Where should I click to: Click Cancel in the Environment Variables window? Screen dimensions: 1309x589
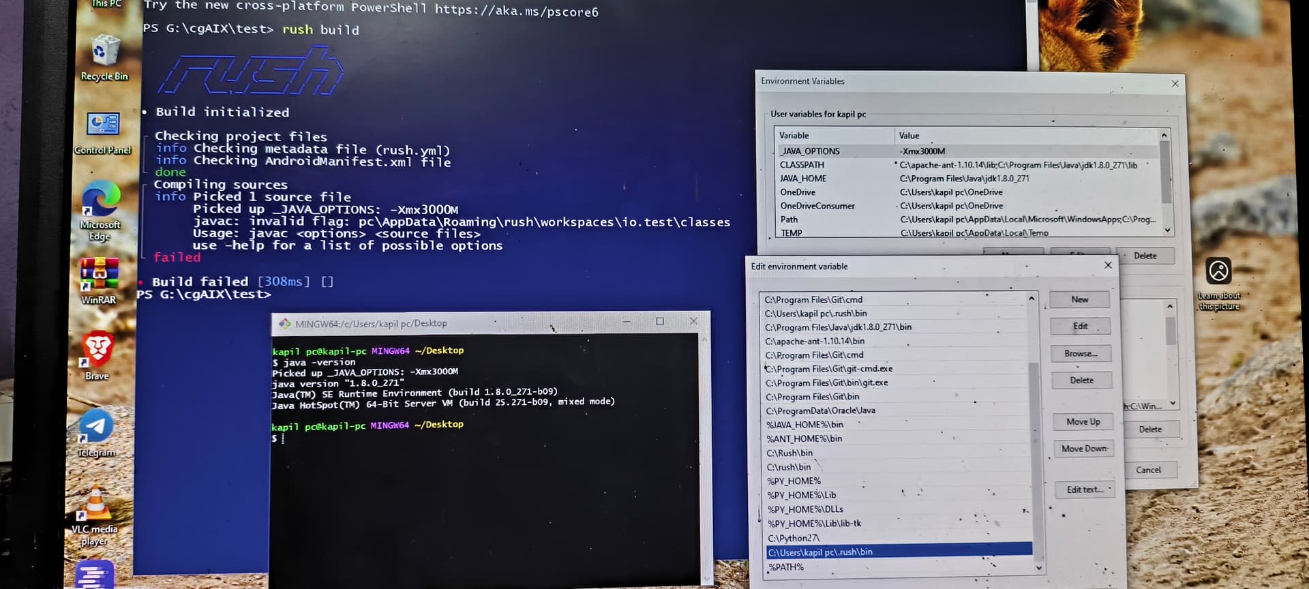[1148, 470]
